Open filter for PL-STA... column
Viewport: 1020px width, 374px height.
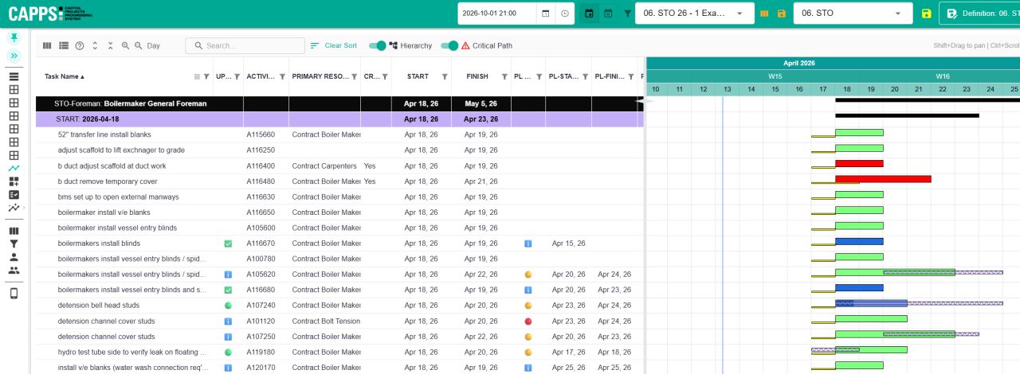pos(585,76)
